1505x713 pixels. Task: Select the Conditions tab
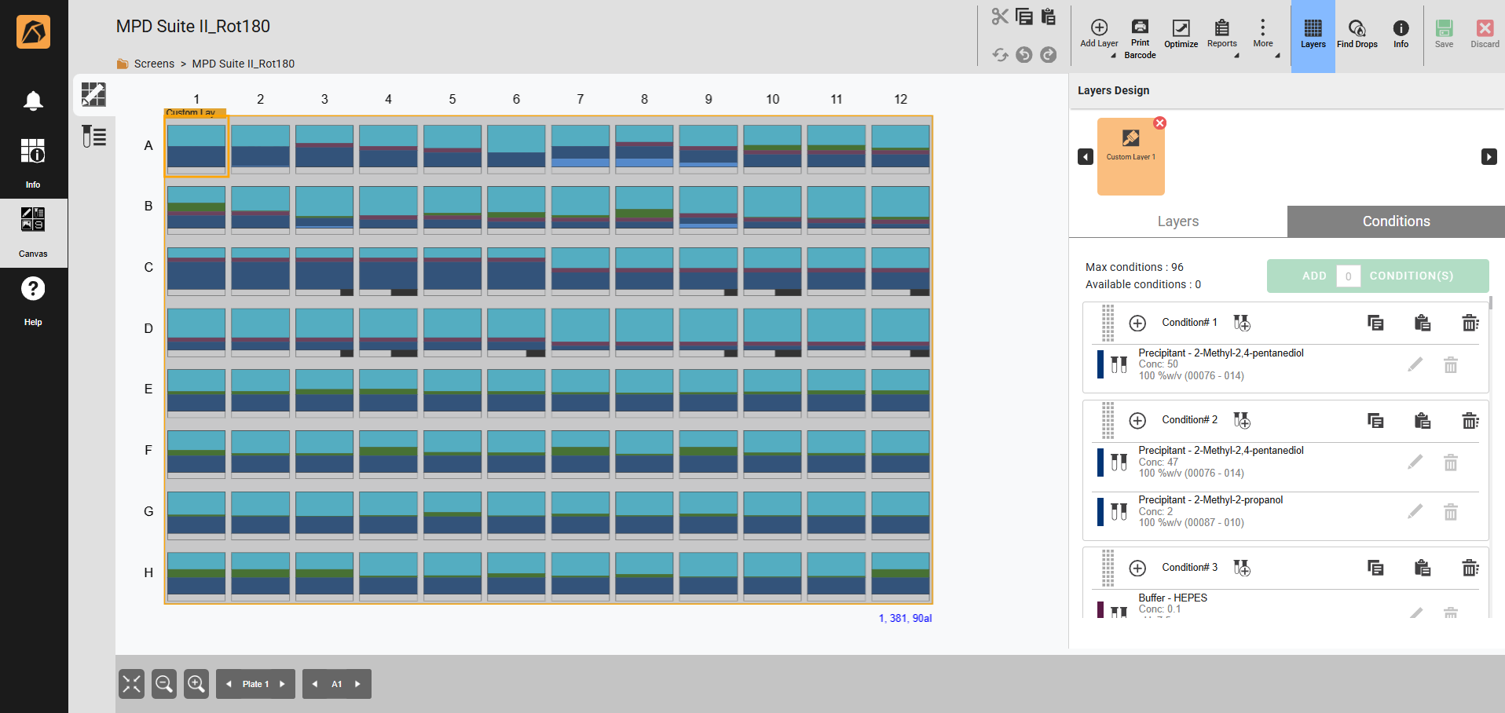tap(1396, 221)
